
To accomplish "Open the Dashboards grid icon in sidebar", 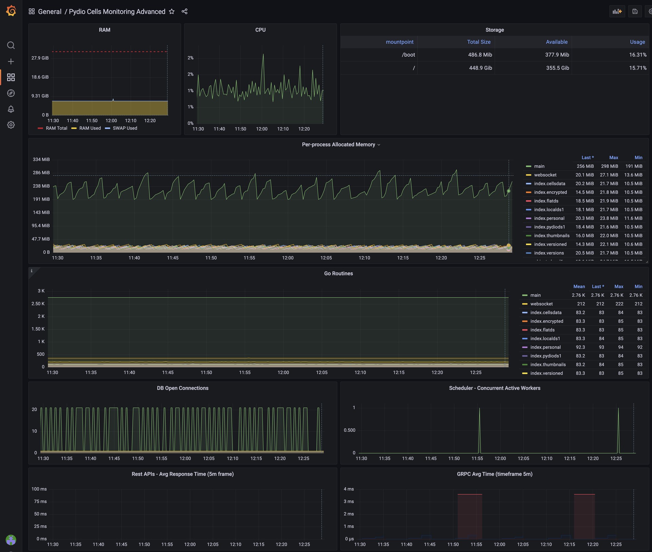I will click(x=11, y=77).
